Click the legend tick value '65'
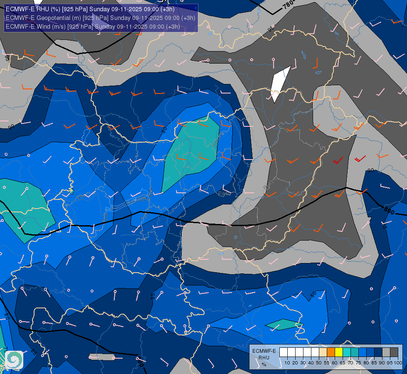This screenshot has height=374, width=407. click(343, 363)
